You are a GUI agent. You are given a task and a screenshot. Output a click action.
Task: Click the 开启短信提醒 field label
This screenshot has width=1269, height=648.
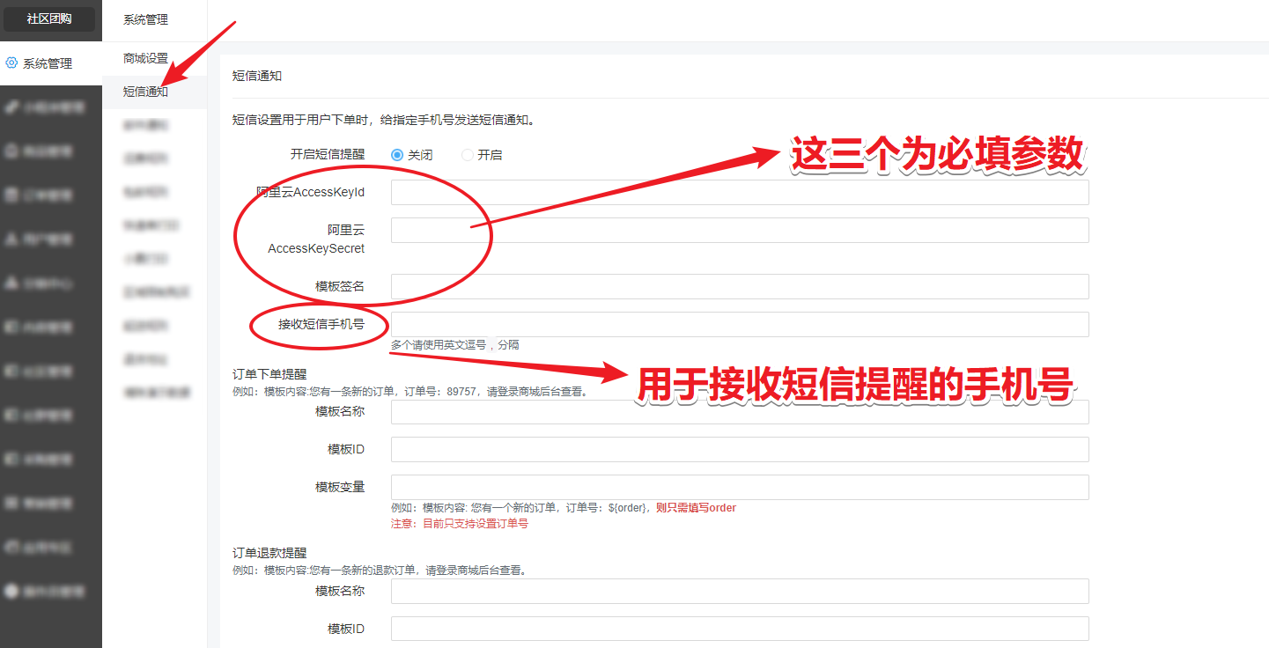[328, 154]
